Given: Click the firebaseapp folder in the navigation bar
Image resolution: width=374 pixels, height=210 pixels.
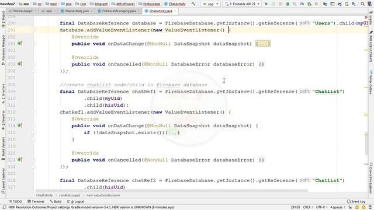Looking at the screenshot, I should (150, 4).
